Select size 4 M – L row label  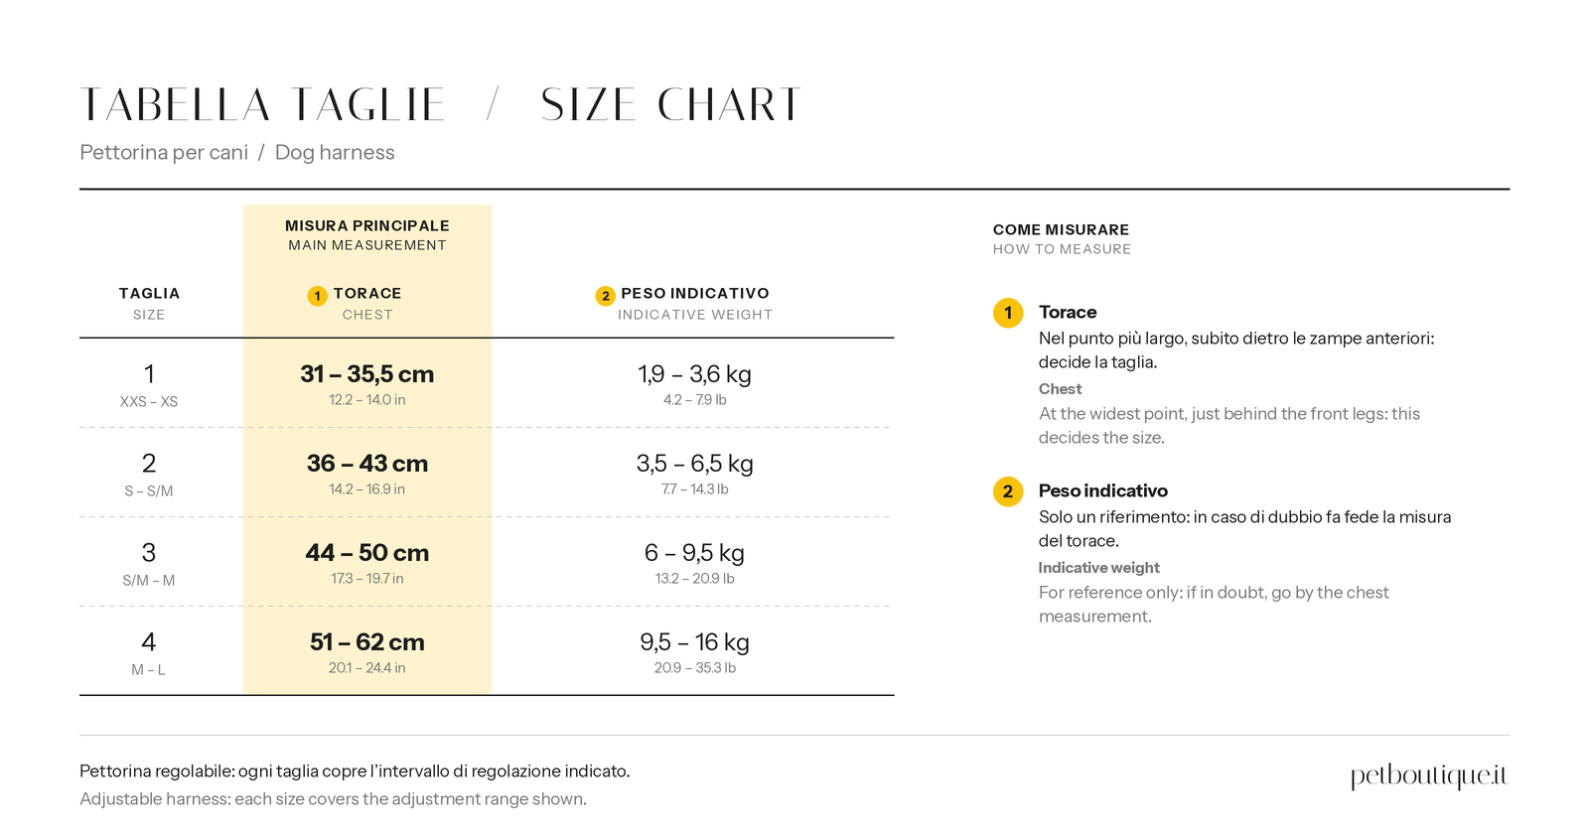149,653
